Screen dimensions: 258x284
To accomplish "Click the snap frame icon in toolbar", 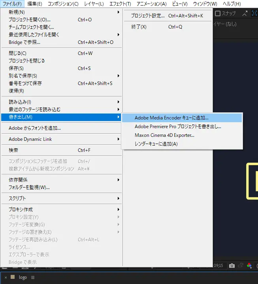I will 254,13.
